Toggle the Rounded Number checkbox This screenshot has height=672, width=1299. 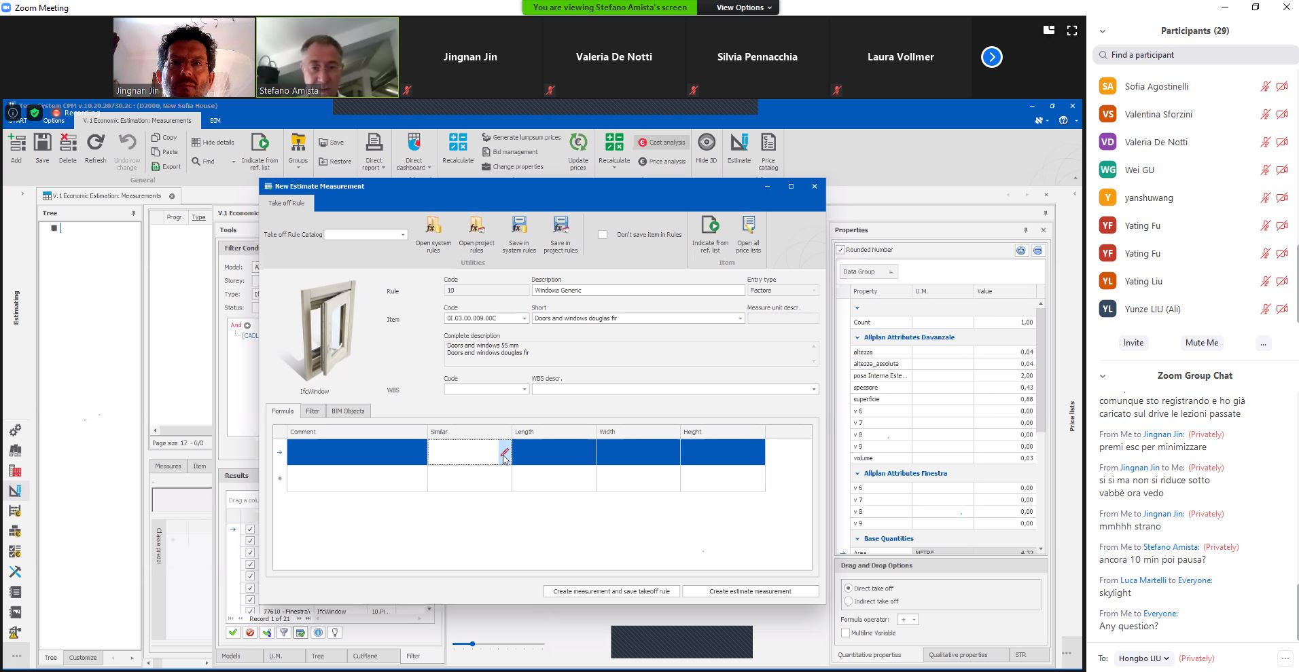pos(841,250)
